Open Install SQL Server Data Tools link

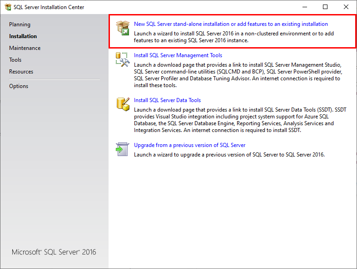click(x=167, y=100)
